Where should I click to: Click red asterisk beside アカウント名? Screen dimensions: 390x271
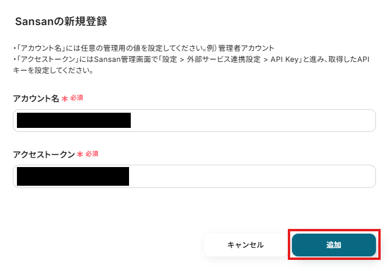65,99
